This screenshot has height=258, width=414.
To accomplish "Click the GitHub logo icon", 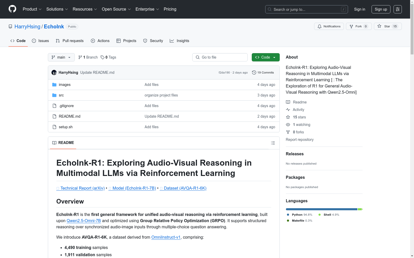I will pyautogui.click(x=12, y=9).
